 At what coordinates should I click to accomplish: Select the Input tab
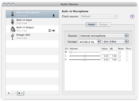[x=91, y=24]
